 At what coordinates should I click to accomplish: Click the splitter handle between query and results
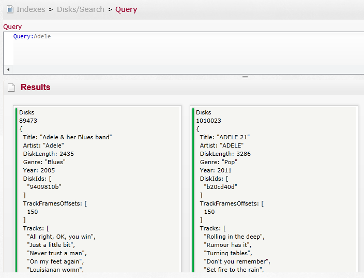[245, 77]
